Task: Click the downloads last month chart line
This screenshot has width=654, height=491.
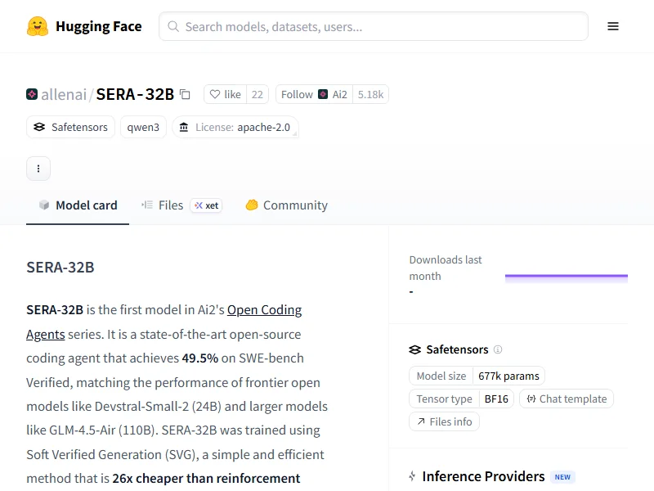Action: point(566,277)
